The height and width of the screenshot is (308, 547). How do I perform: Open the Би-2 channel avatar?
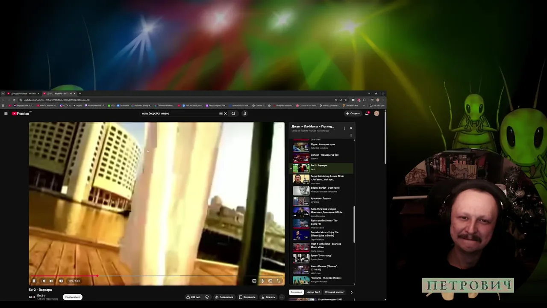click(32, 297)
